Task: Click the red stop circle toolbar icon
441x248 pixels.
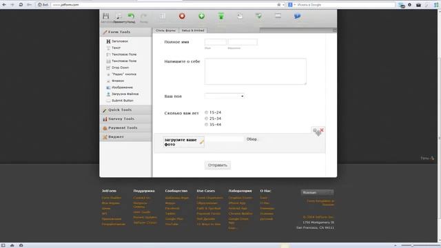Action: (182, 16)
